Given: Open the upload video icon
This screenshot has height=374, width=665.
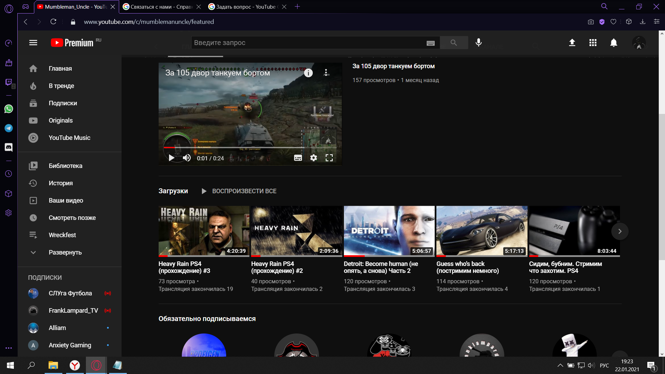Looking at the screenshot, I should 572,43.
